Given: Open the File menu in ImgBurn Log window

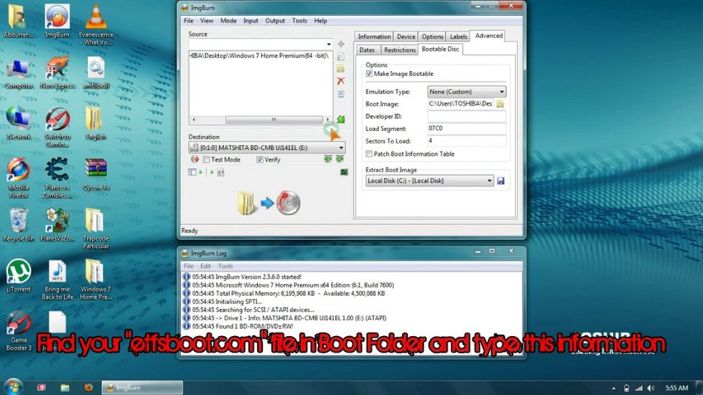Looking at the screenshot, I should pos(189,266).
